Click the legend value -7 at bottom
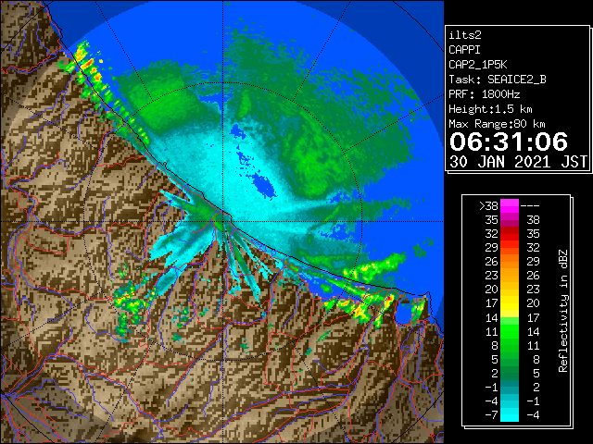The image size is (593, 444). (x=491, y=415)
